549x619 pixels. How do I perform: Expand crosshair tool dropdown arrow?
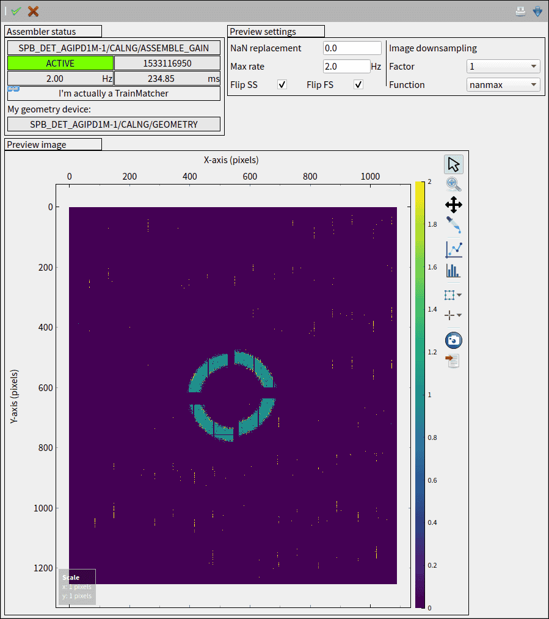459,315
